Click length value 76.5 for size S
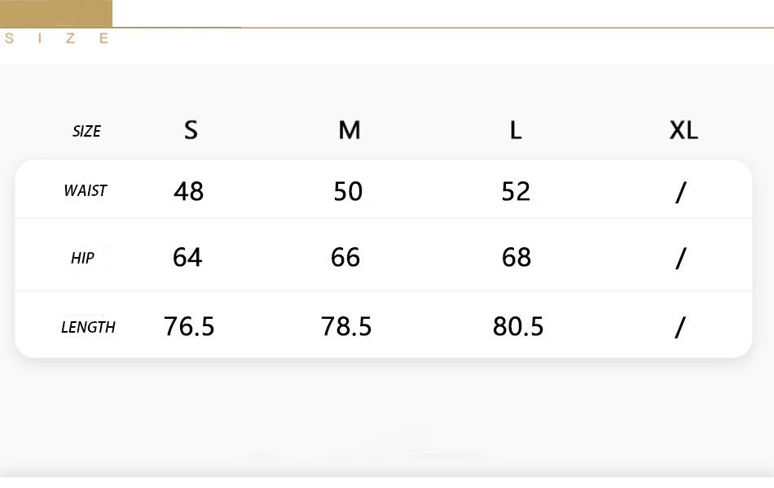 click(x=189, y=326)
